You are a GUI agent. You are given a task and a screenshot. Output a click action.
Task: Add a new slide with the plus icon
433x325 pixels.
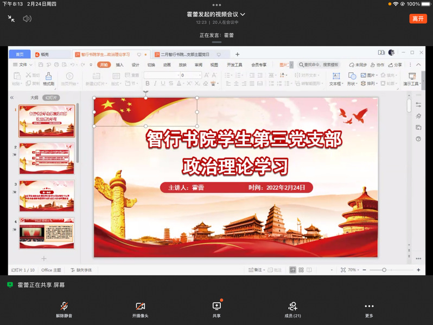point(44,259)
